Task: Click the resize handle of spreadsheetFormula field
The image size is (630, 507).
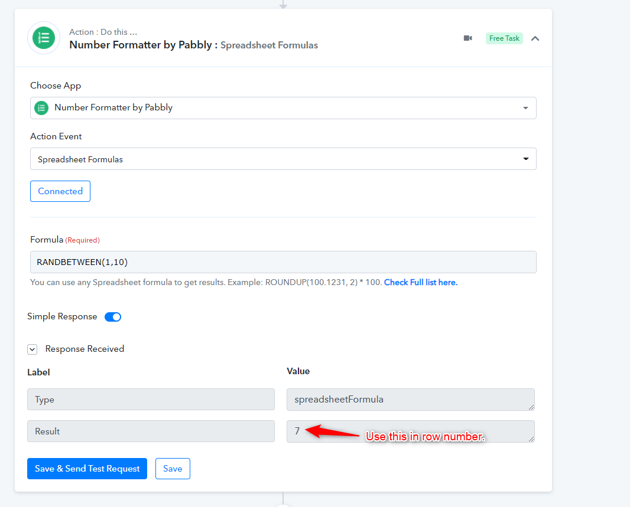Action: point(531,407)
